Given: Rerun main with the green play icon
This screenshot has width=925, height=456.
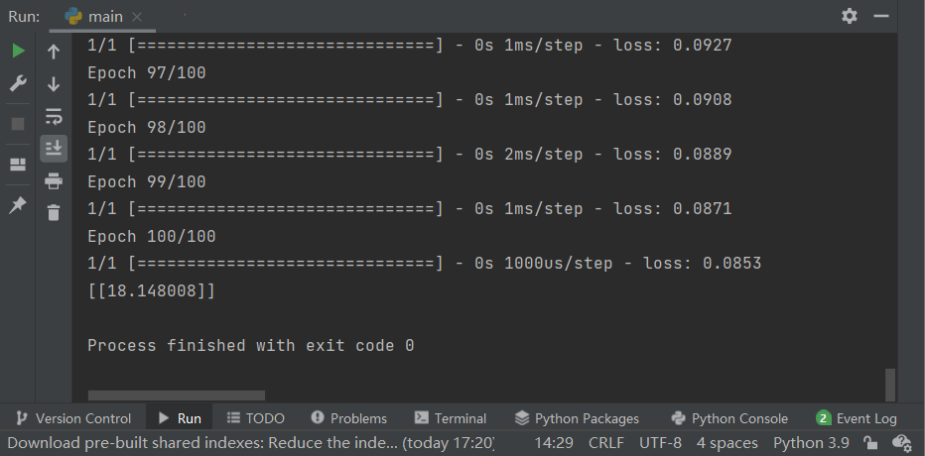Looking at the screenshot, I should point(18,52).
